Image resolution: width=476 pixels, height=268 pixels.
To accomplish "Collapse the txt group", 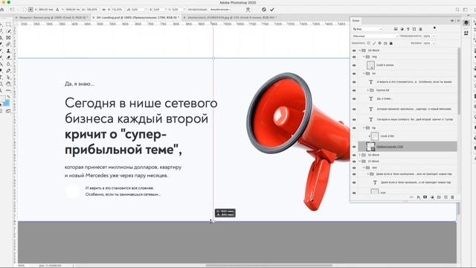I will 364,74.
